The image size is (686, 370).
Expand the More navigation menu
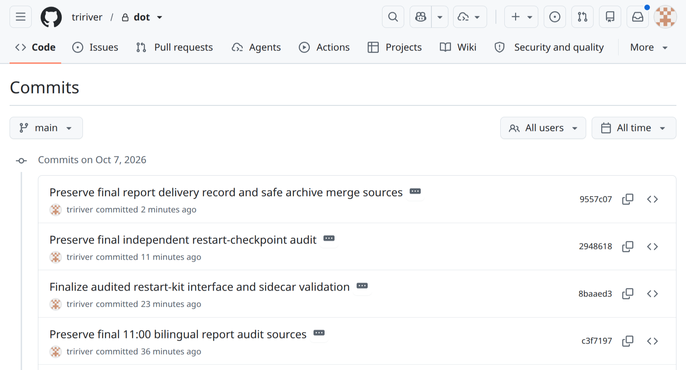click(649, 47)
